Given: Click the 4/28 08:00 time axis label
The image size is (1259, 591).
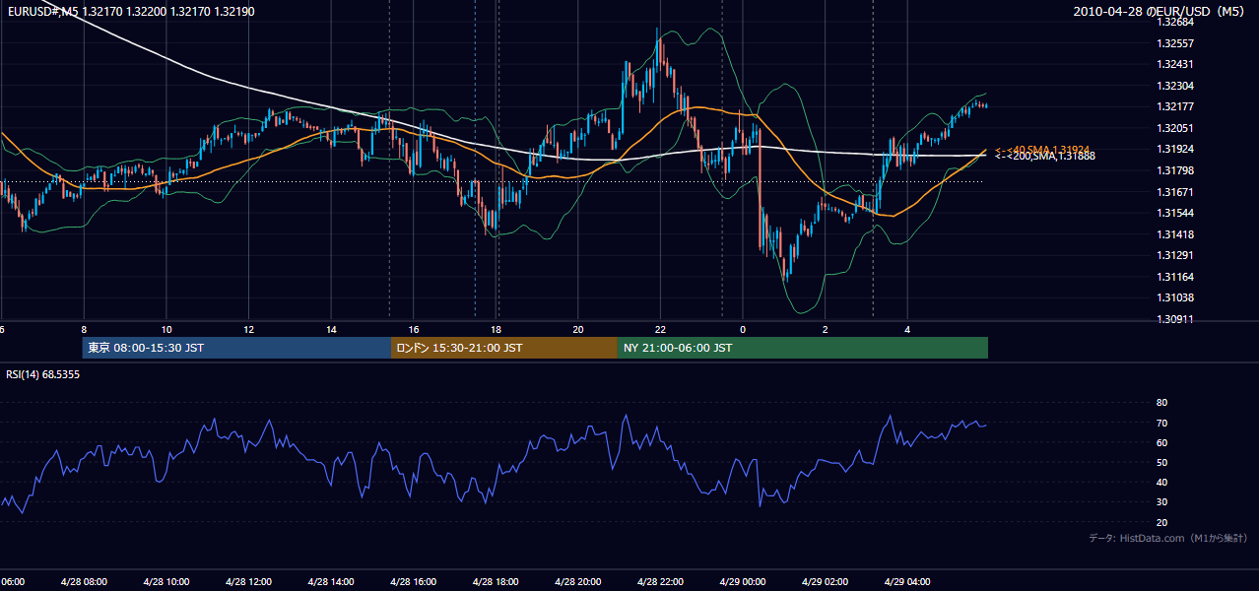Looking at the screenshot, I should click(x=83, y=581).
